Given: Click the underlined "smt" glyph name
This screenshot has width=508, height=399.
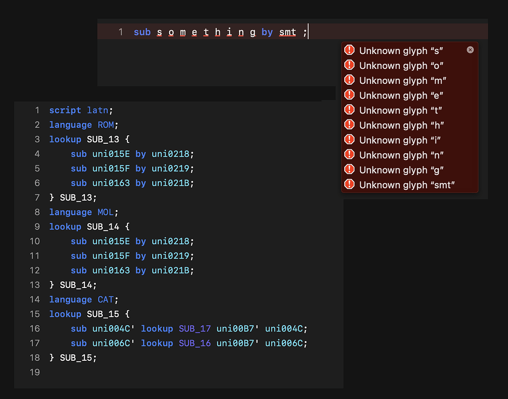Looking at the screenshot, I should (x=288, y=32).
